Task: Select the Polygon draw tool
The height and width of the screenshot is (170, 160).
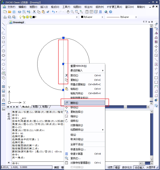Action: pyautogui.click(x=3, y=38)
